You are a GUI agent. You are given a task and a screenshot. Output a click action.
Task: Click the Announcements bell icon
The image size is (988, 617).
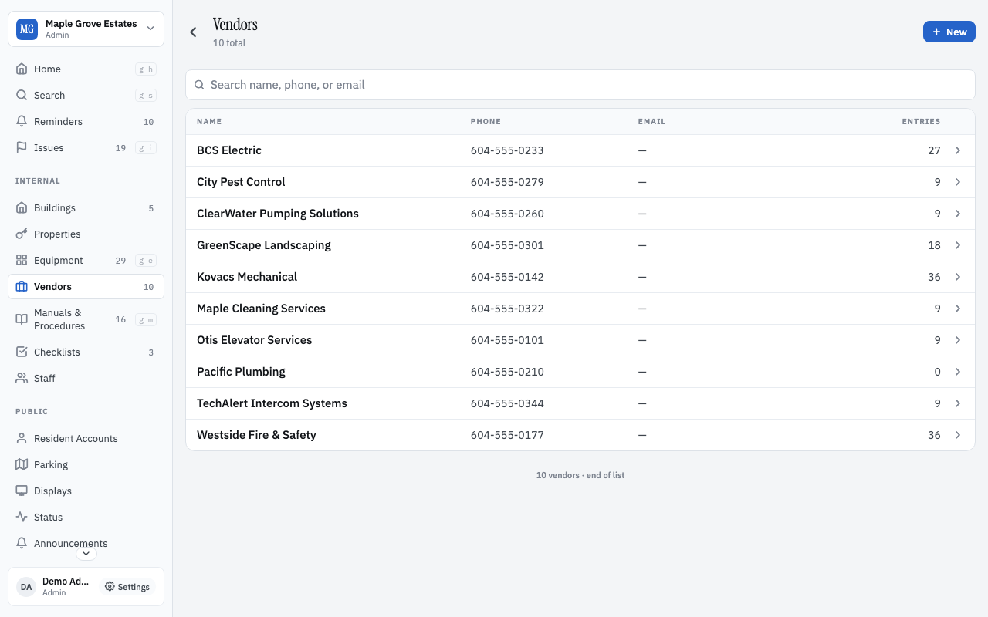tap(22, 543)
